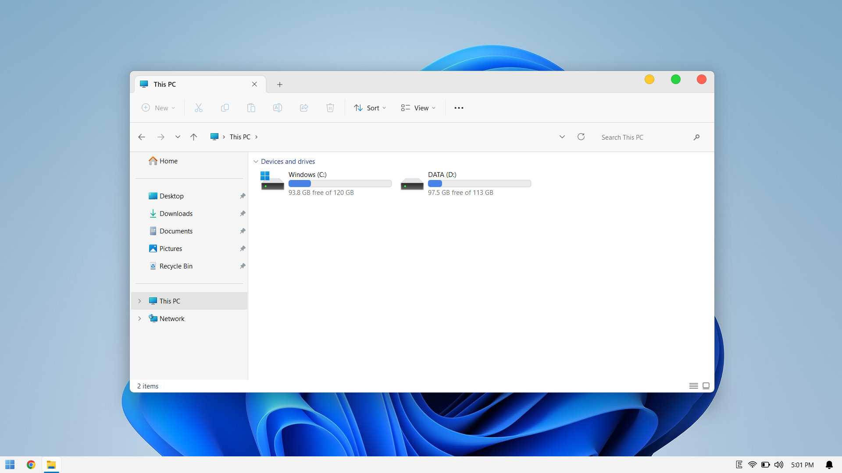
Task: Open Downloads in the sidebar
Action: tap(176, 214)
